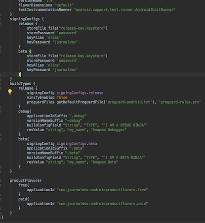Screen dimensions: 205x223
Task: Select the androidproductflavors.paid application ID string
Action: [102, 204]
